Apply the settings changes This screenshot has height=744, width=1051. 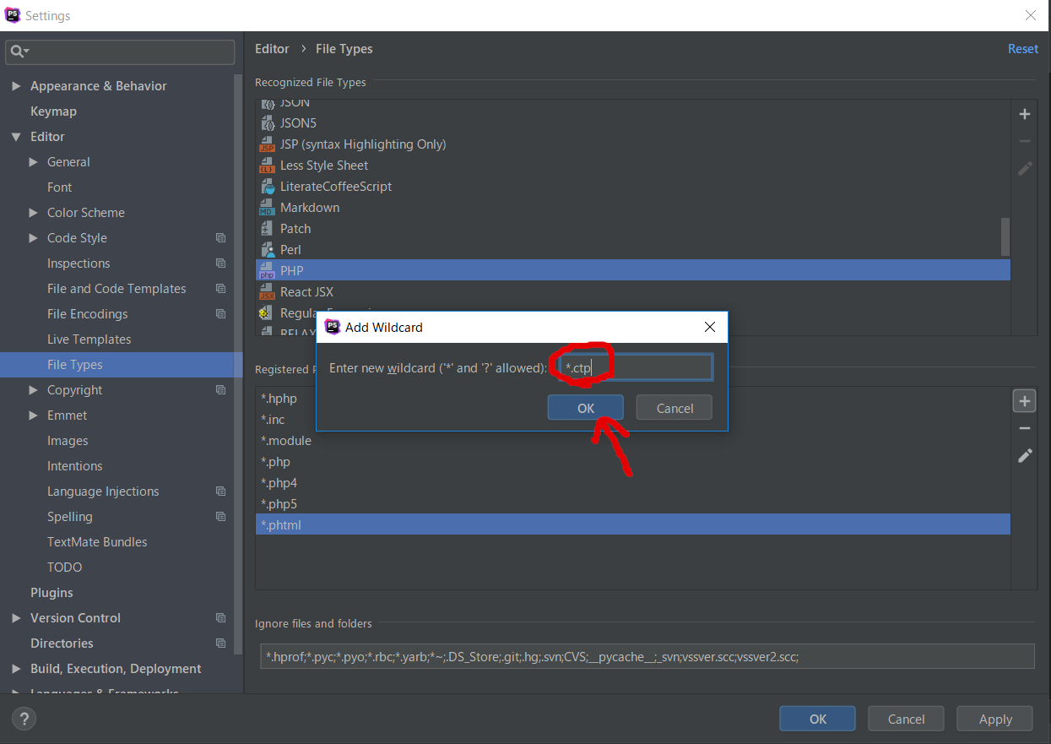pos(995,719)
